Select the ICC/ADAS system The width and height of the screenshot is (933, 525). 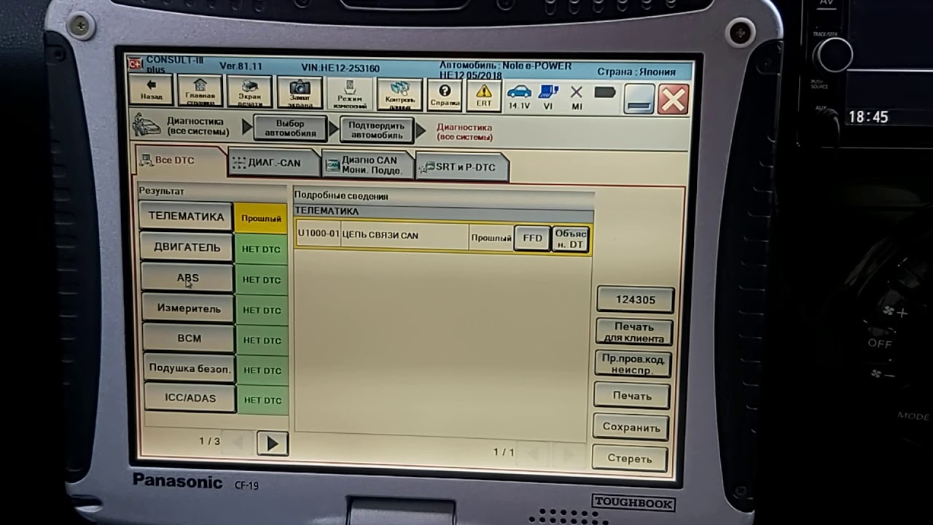[190, 398]
